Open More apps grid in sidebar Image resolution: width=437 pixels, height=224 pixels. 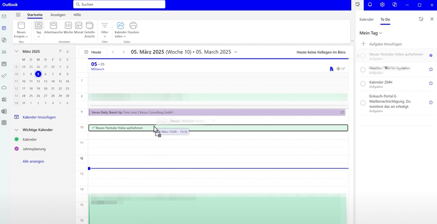(x=4, y=122)
